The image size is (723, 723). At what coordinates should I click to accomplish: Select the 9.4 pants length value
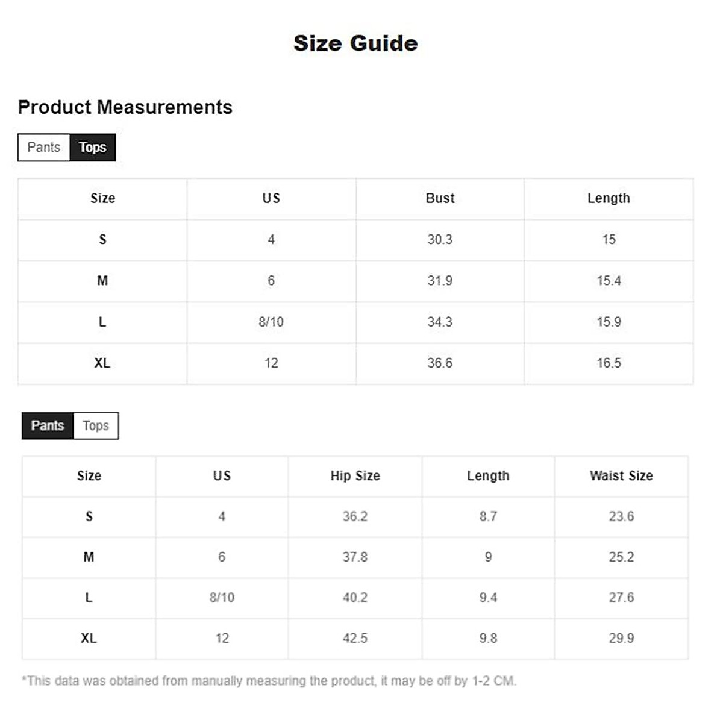tap(488, 598)
